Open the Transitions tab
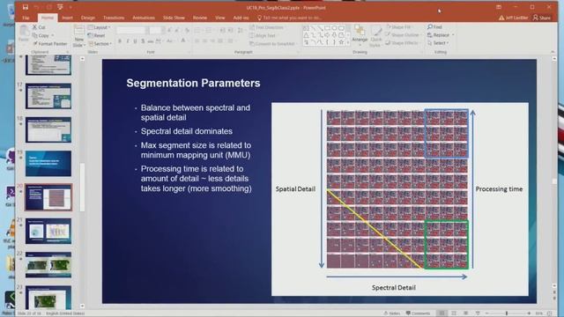Viewport: 564px width, 317px height. (114, 18)
